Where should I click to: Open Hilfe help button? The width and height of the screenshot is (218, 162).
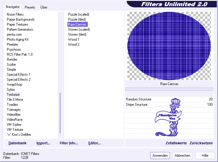205,156
